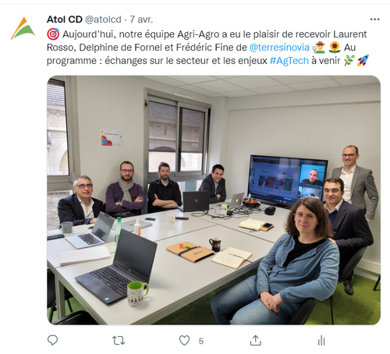Click the herb sprig emoji

click(x=349, y=61)
